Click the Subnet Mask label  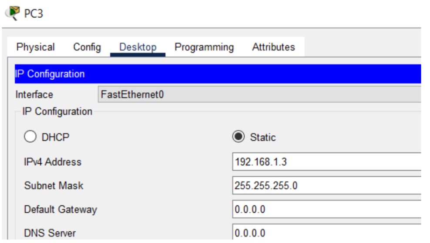54,186
